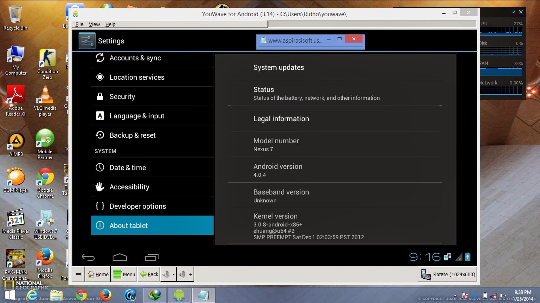540x303 pixels.
Task: Click the YouWave Back toolbar button
Action: click(x=149, y=274)
